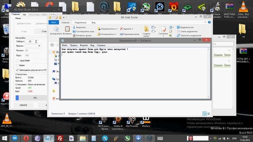The height and width of the screenshot is (142, 253).
Task: Open File Explorer taskbar icon
Action: coord(83,138)
